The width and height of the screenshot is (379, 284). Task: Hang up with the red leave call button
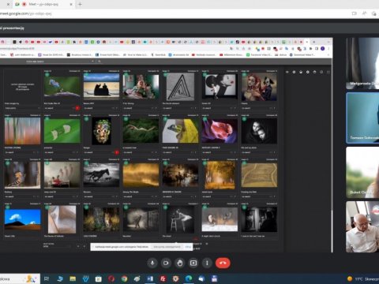point(223,263)
